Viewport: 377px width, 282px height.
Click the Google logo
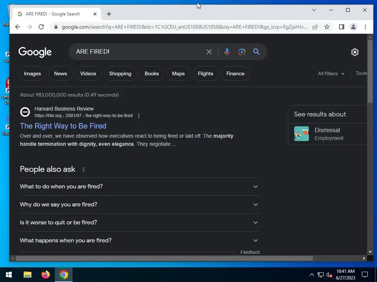point(35,52)
